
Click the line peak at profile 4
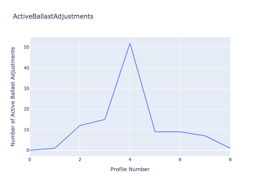(x=130, y=43)
